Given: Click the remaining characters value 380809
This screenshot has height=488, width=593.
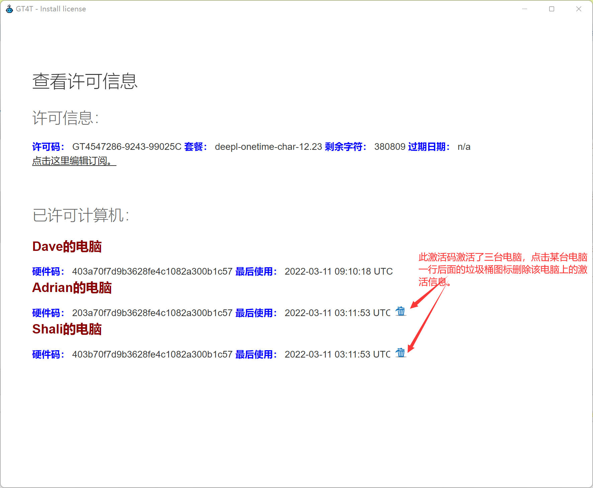Looking at the screenshot, I should pos(390,147).
